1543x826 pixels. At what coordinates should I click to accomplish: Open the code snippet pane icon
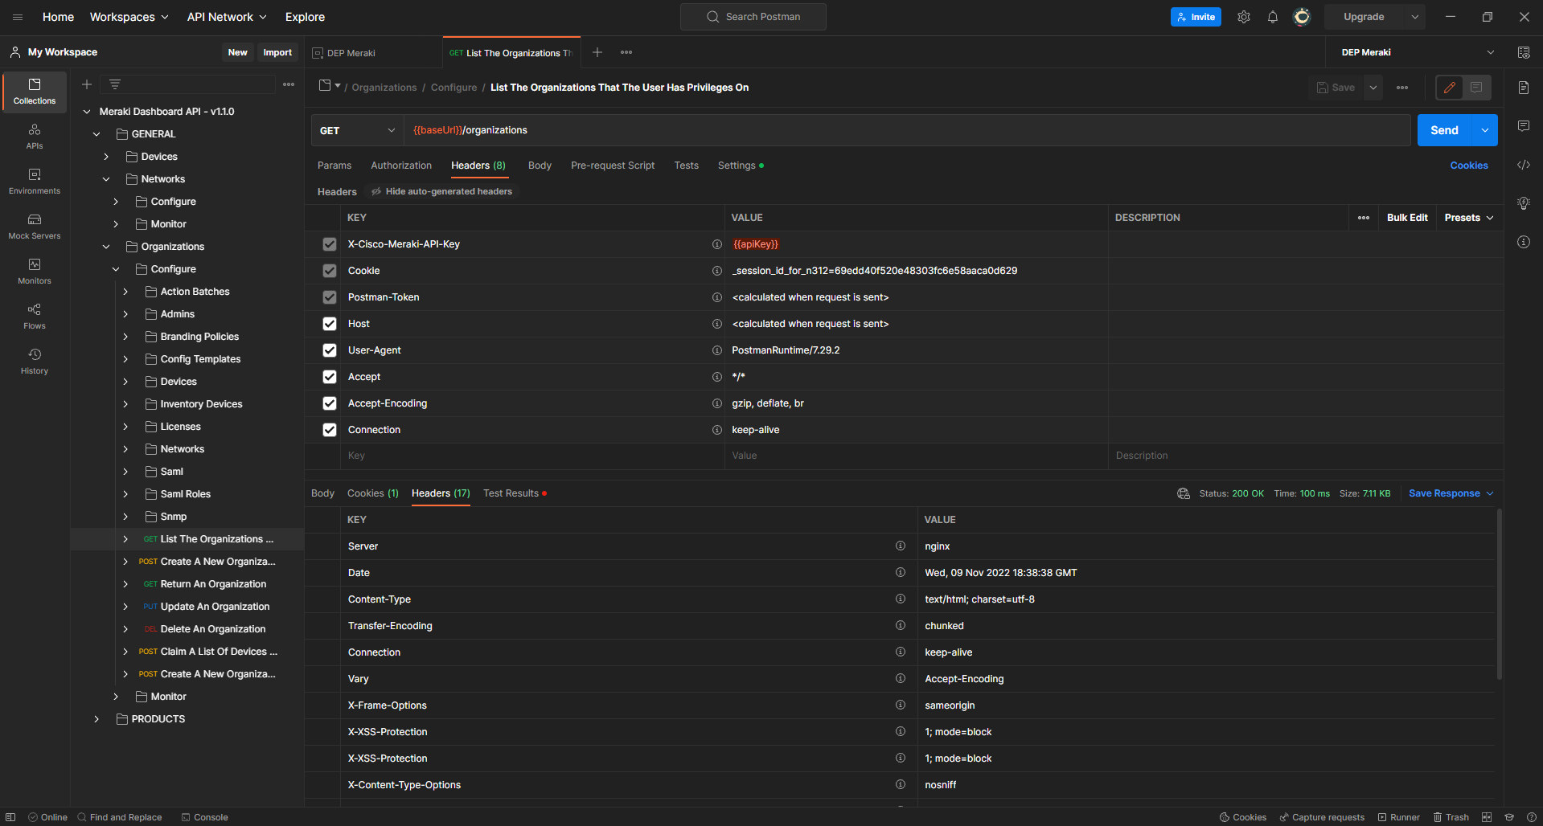point(1524,165)
